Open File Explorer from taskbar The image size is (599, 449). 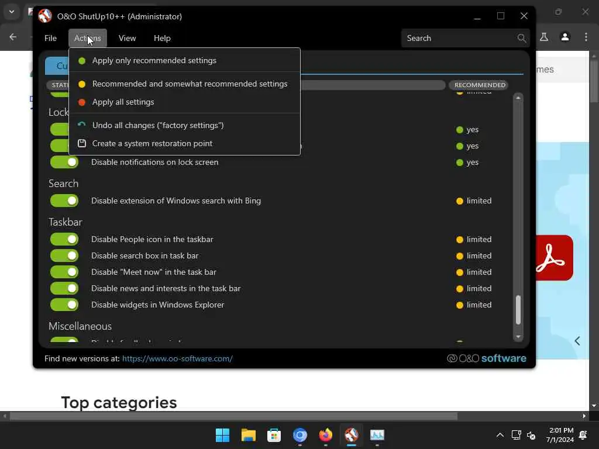248,435
